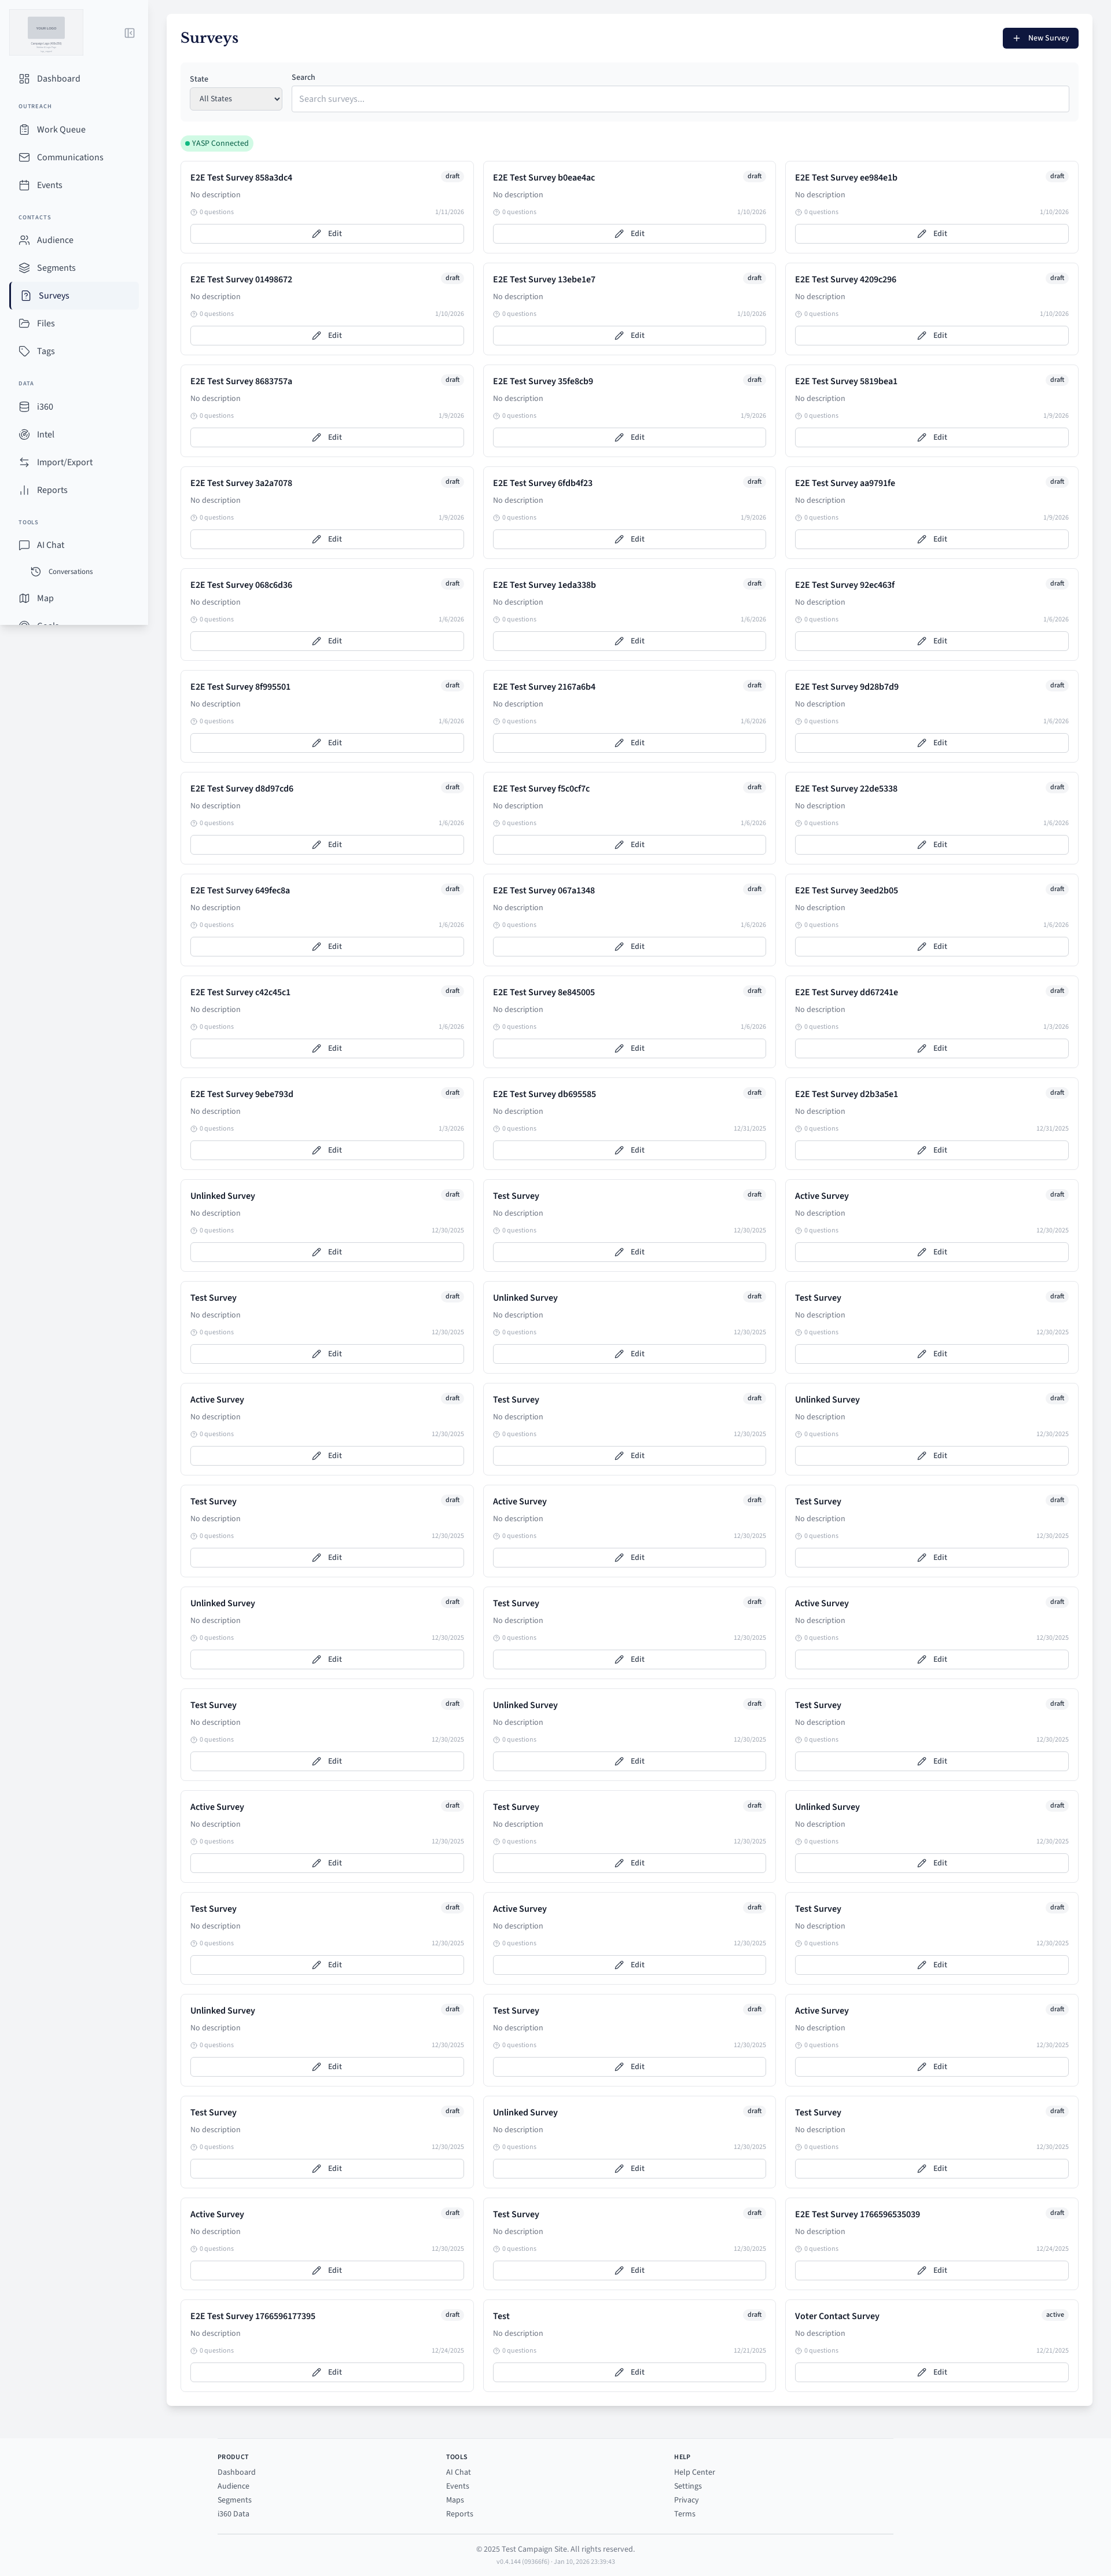The height and width of the screenshot is (2576, 1111).
Task: Click the Communications envelope icon
Action: [x=24, y=158]
